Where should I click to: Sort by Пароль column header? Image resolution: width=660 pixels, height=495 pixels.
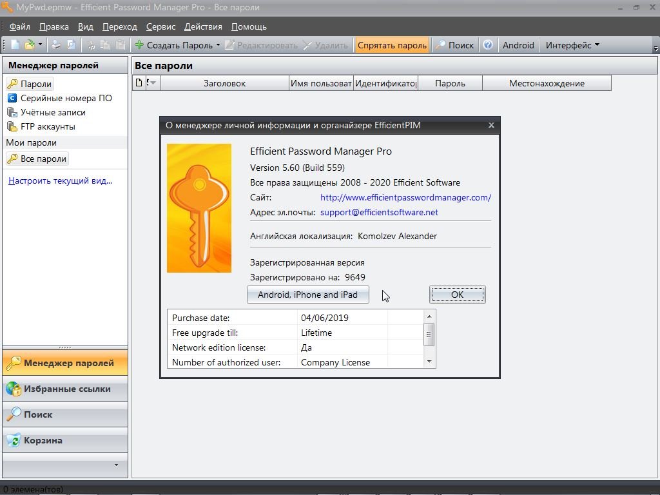(x=450, y=83)
